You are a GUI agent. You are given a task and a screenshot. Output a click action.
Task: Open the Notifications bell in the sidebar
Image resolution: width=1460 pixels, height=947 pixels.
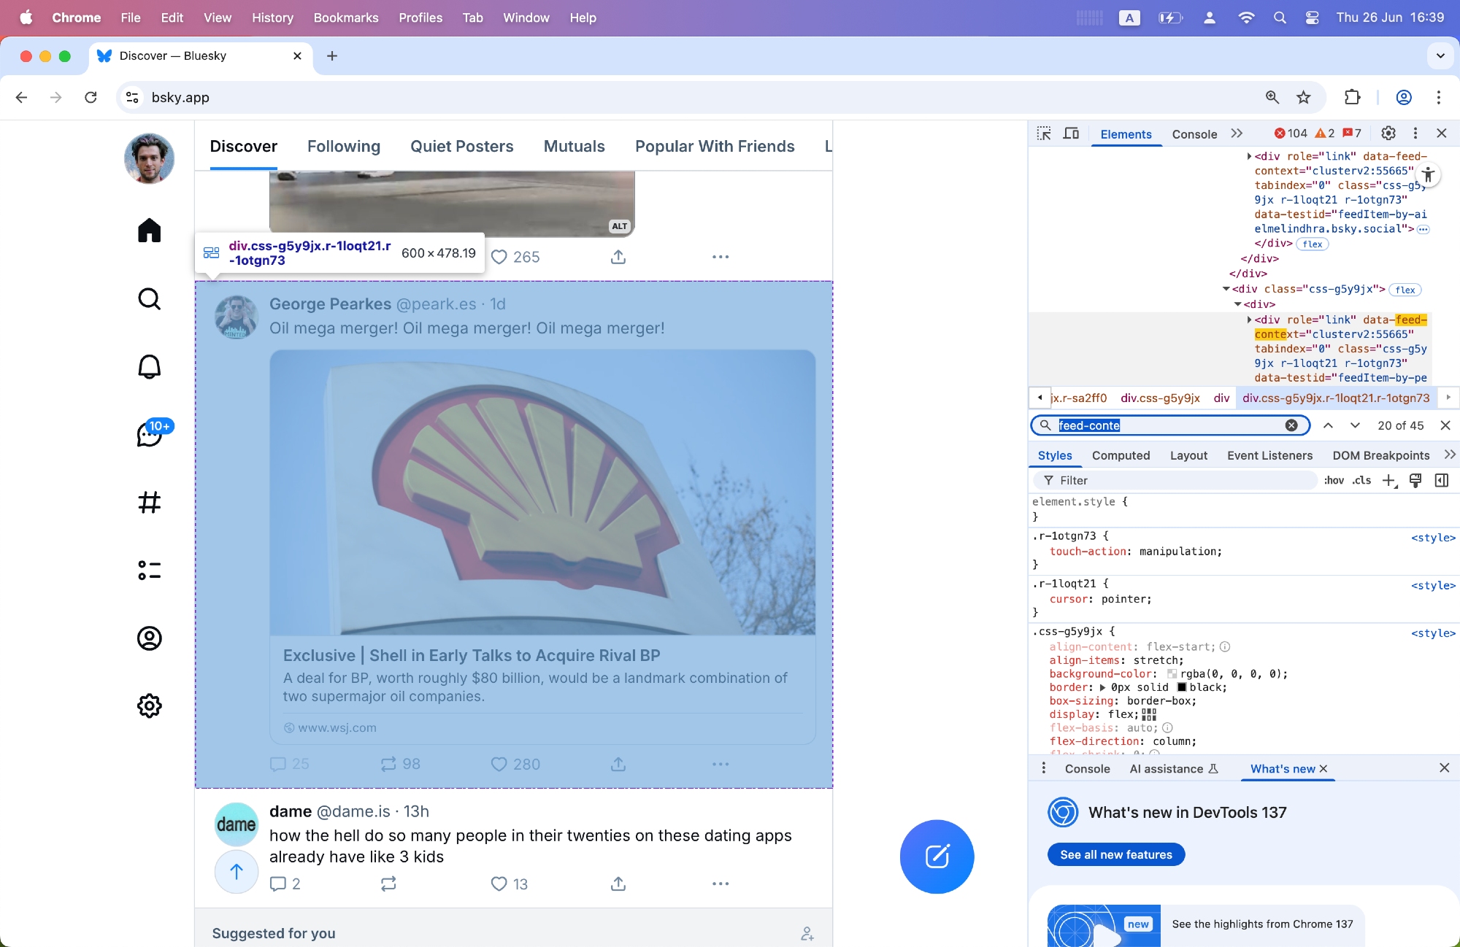149,367
